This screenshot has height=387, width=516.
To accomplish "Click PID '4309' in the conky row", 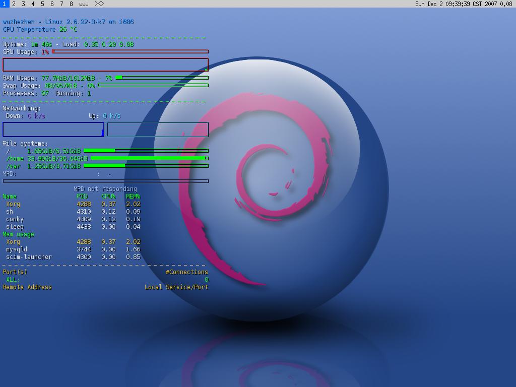I will 84,219.
